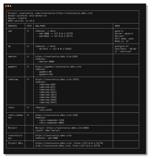Click the Server: generic info line
Image resolution: width=151 pixels, height=159 pixels.
[124, 33]
